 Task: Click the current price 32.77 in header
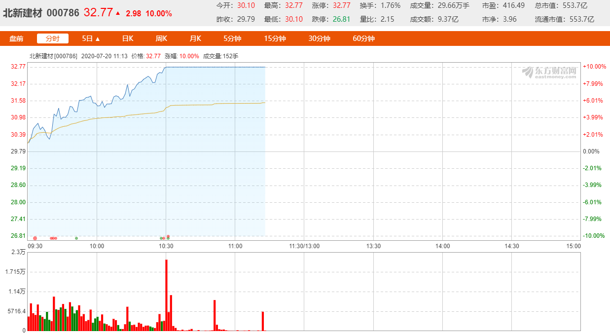[98, 13]
